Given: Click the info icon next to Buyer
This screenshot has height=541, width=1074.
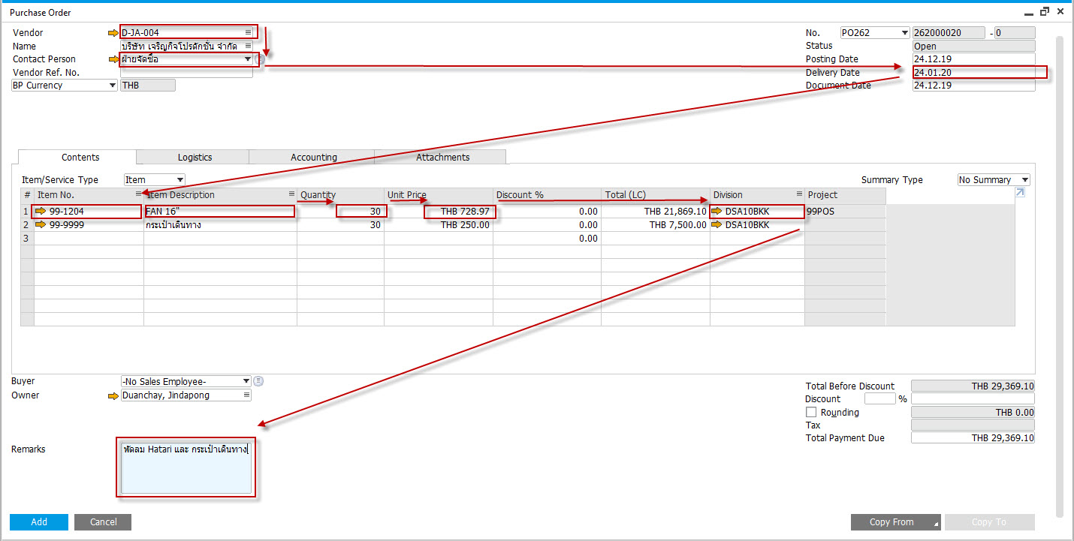Looking at the screenshot, I should 259,381.
